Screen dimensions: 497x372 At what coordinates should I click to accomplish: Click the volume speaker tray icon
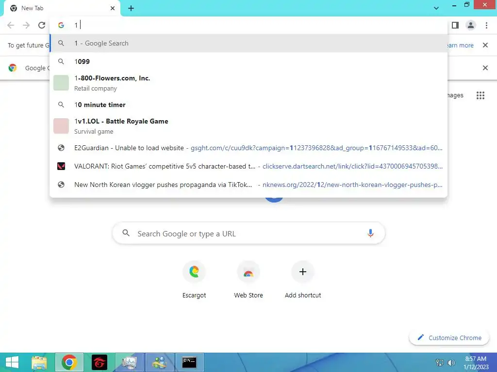(x=451, y=362)
